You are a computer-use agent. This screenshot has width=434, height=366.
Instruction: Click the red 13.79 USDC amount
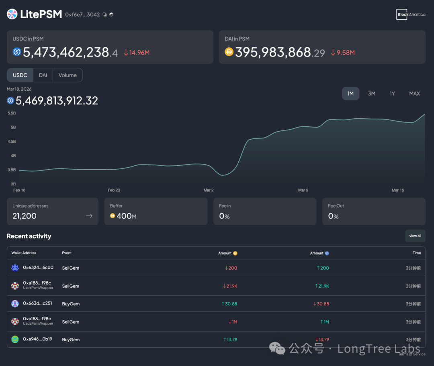coord(322,340)
